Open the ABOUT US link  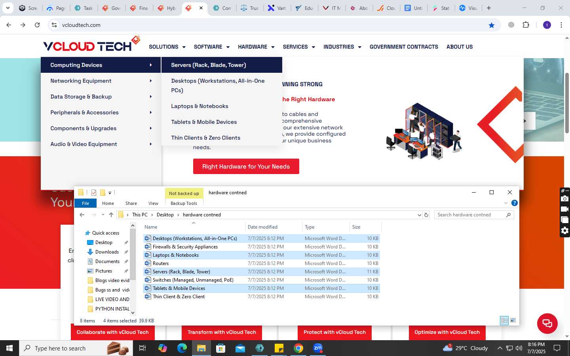460,47
